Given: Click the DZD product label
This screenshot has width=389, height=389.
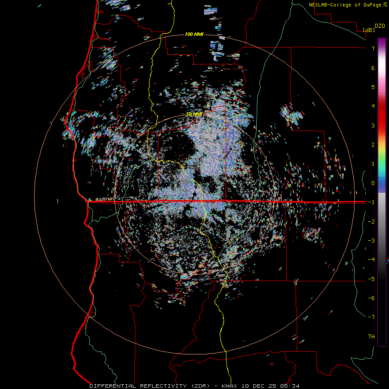Looking at the screenshot, I should click(x=380, y=26).
